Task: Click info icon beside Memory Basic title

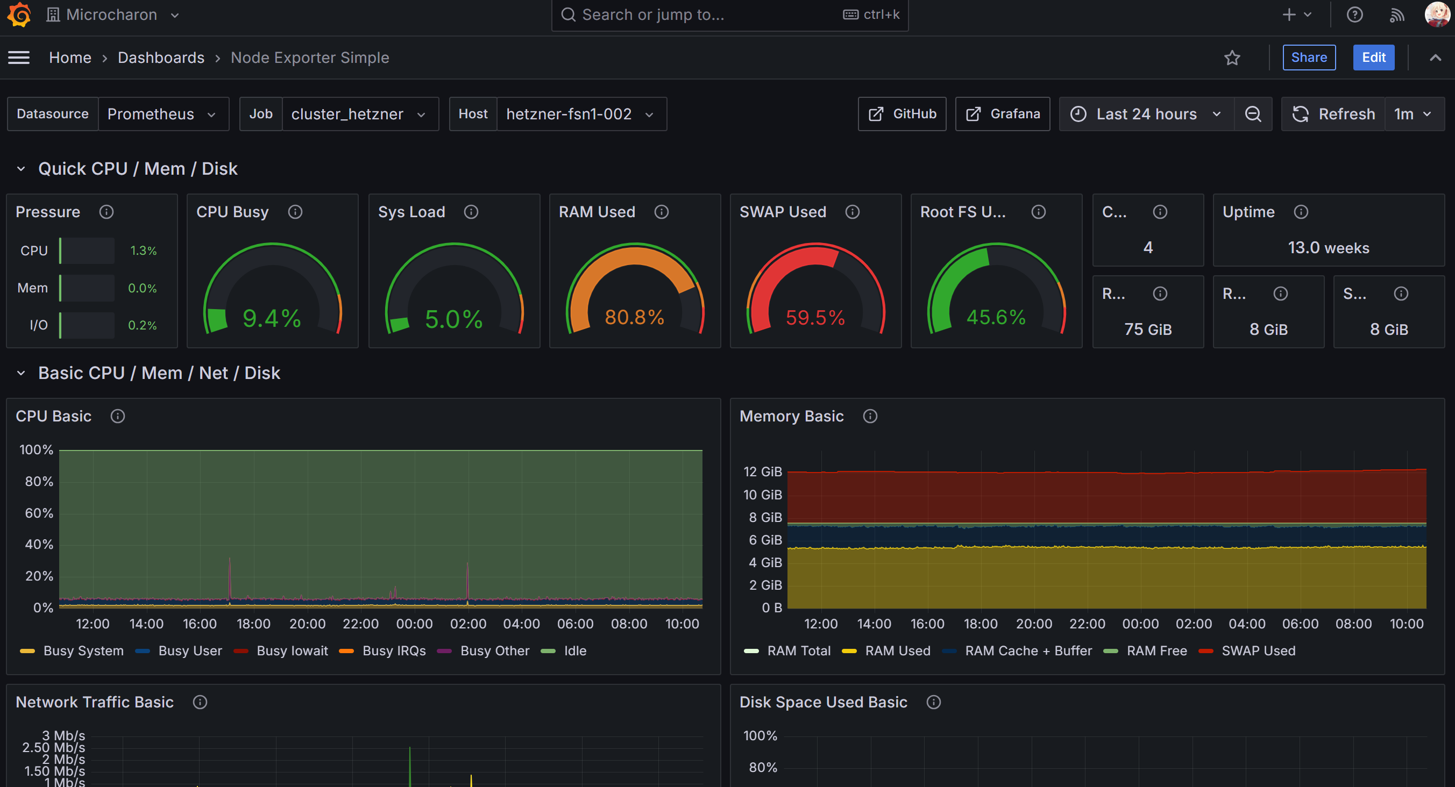Action: tap(870, 416)
